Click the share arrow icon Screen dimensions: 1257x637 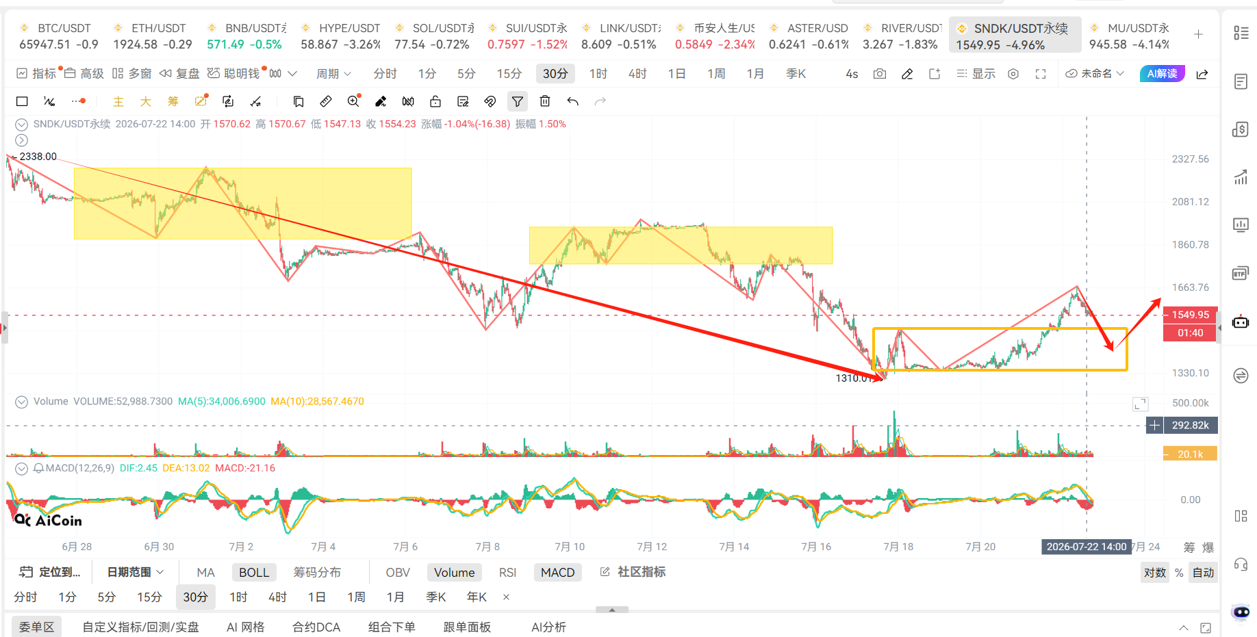point(1202,74)
